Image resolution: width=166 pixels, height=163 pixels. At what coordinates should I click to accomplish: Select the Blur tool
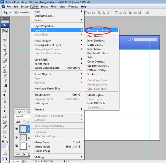coord(5,90)
